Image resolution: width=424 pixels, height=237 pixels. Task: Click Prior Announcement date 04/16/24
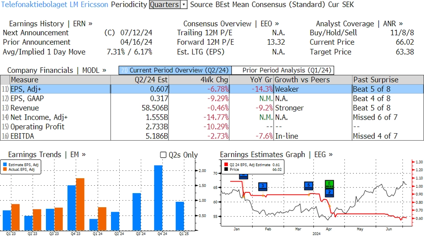(x=136, y=42)
